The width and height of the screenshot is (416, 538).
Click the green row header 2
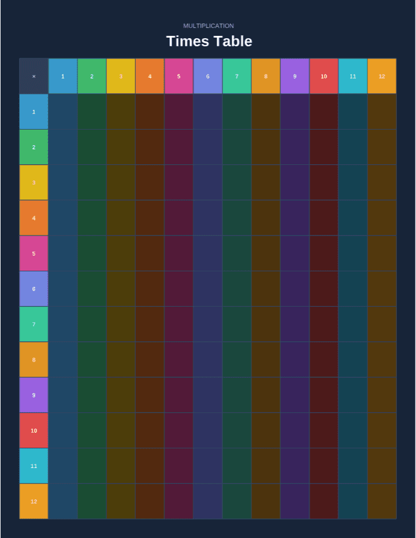pyautogui.click(x=34, y=147)
